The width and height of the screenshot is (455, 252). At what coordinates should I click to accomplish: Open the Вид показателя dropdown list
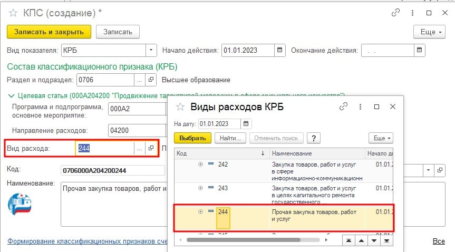click(x=151, y=51)
